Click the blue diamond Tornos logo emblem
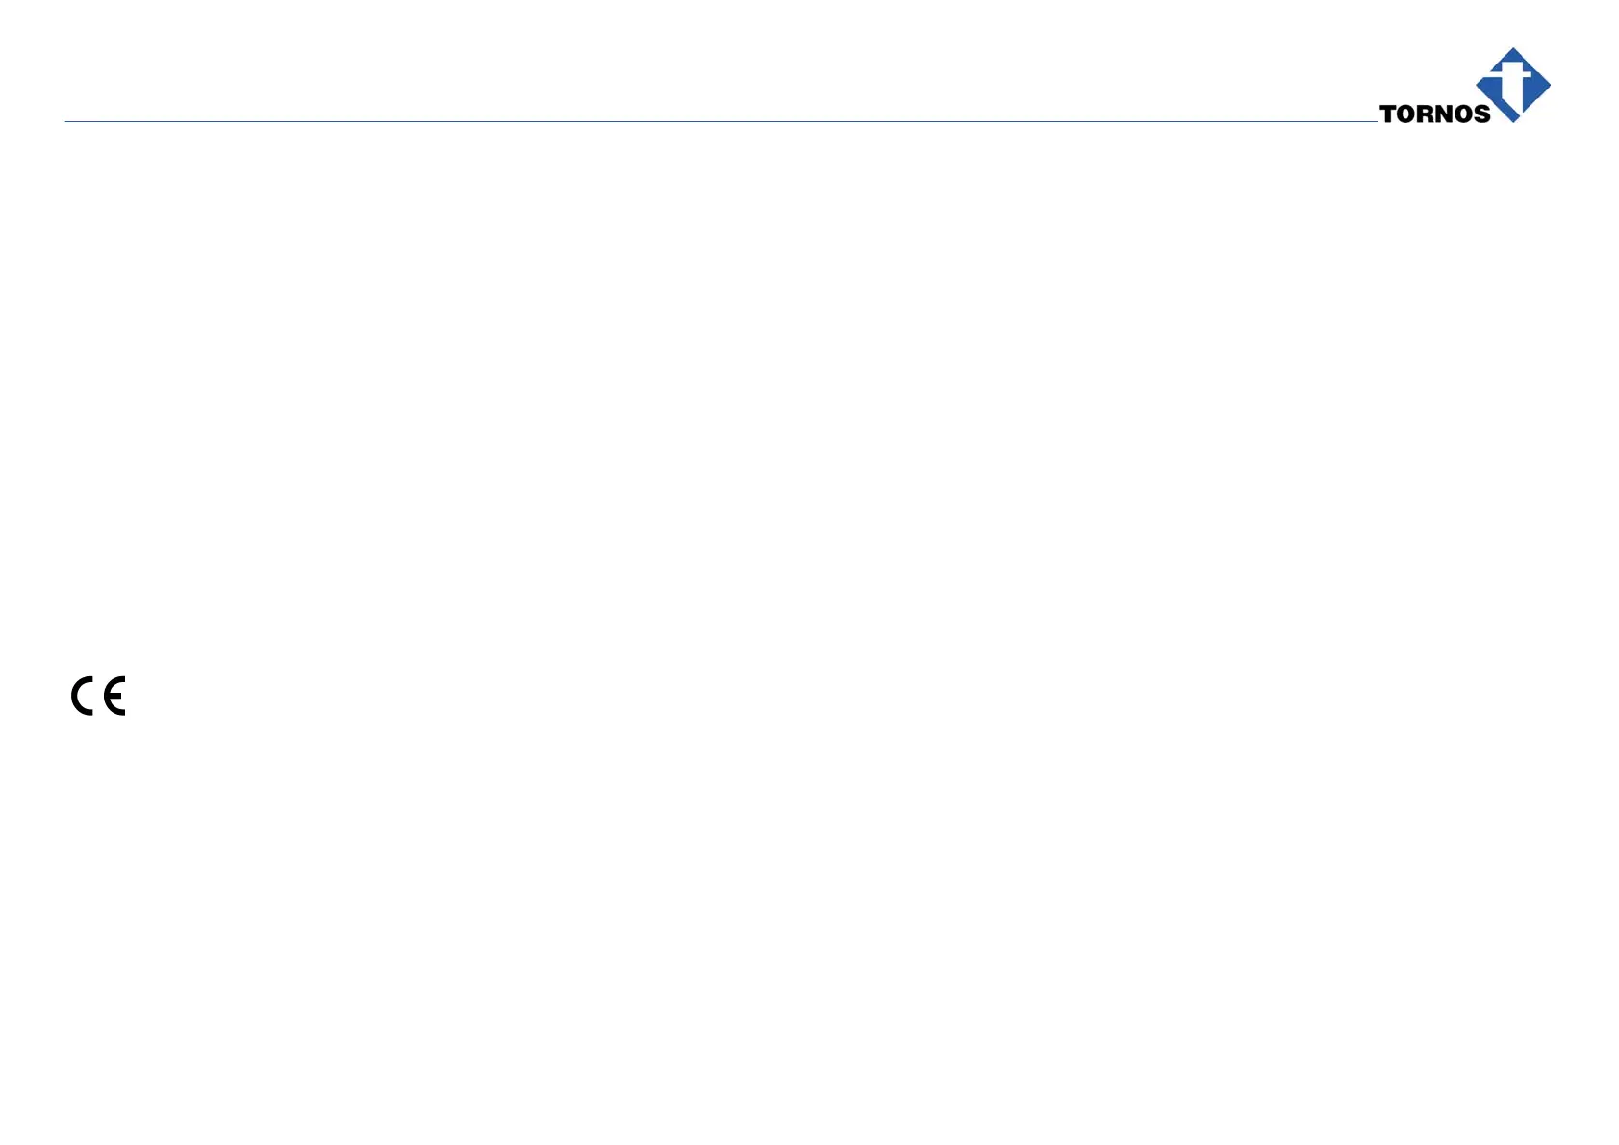This screenshot has width=1619, height=1145. [1535, 87]
